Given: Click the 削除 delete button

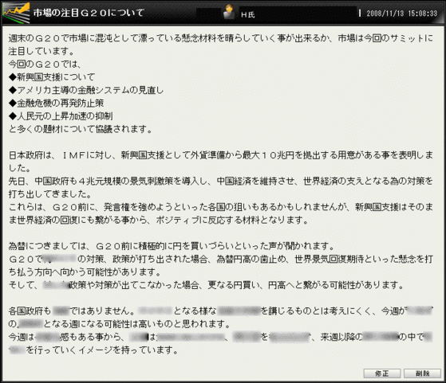Looking at the screenshot, I should [422, 373].
